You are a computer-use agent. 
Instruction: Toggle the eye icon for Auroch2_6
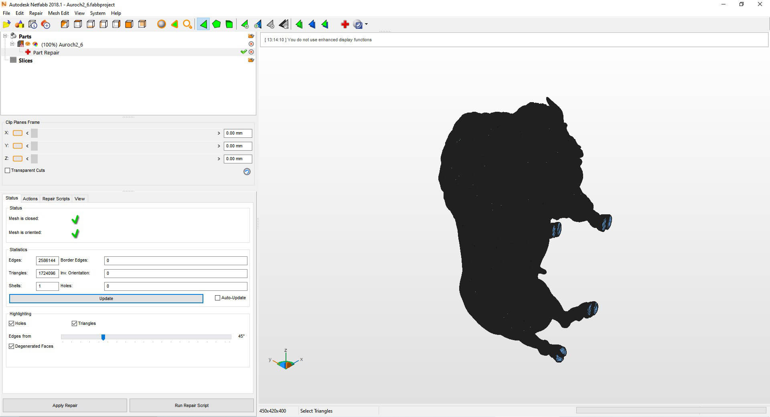tap(28, 44)
